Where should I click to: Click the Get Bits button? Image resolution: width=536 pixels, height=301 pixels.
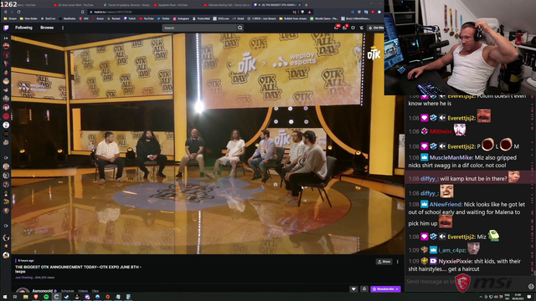click(376, 28)
